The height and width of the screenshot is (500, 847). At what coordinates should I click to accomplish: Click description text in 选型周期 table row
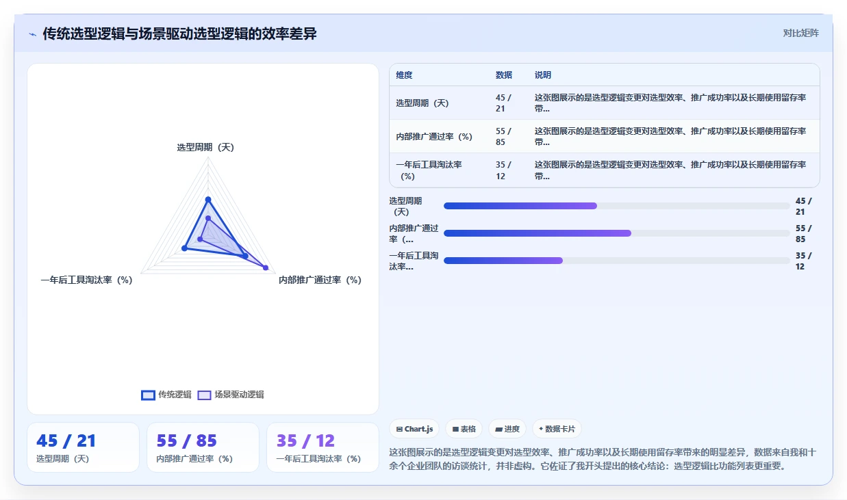coord(670,103)
